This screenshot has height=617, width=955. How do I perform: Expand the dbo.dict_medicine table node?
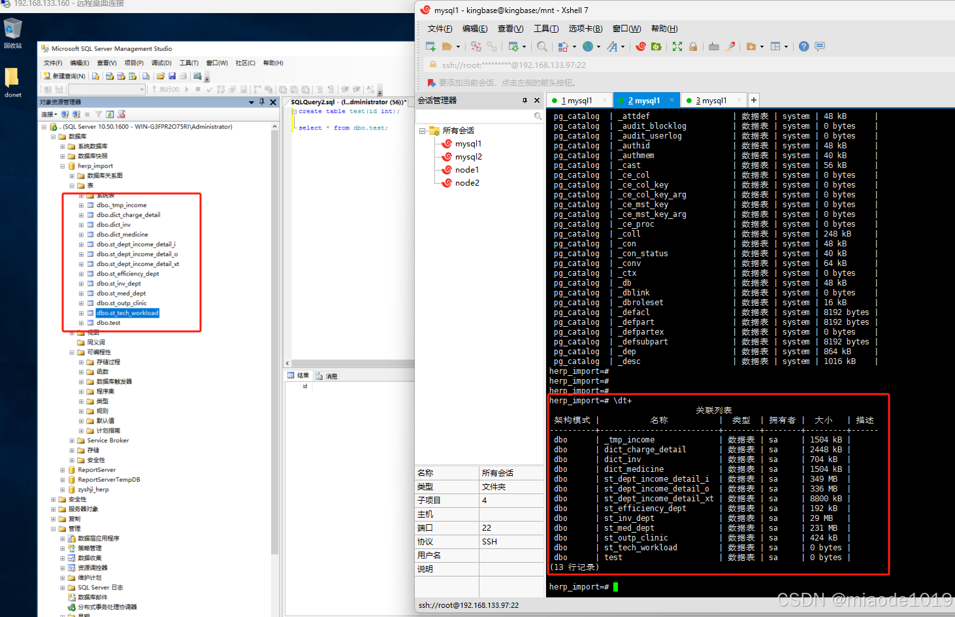point(82,235)
